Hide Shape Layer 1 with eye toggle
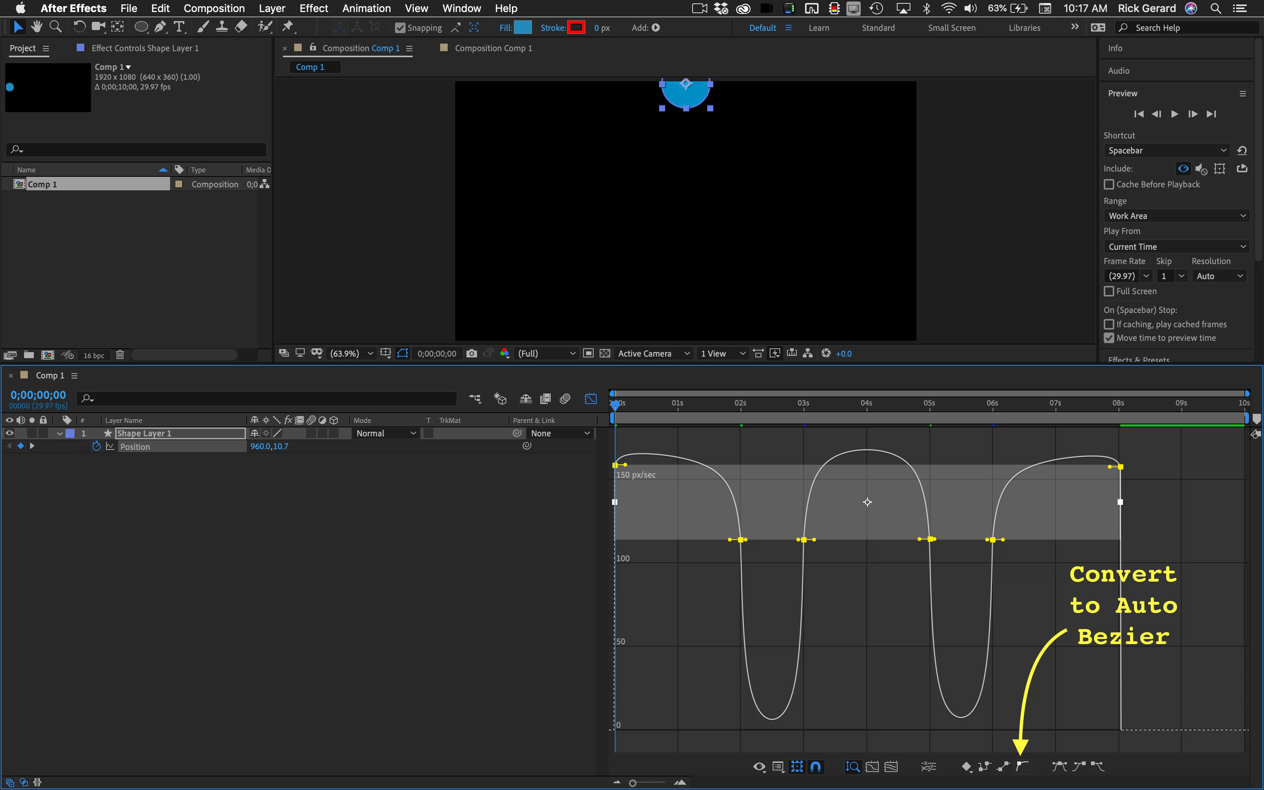Screen dimensions: 1264x790 click(x=9, y=433)
